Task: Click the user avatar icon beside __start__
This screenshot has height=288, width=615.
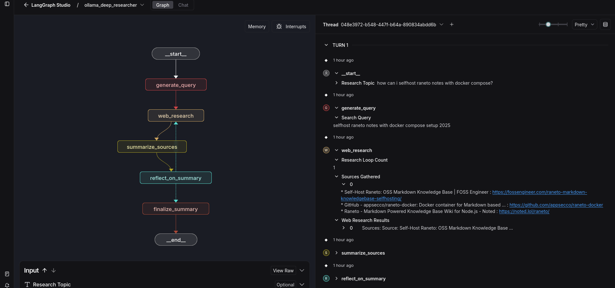Action: tap(326, 73)
